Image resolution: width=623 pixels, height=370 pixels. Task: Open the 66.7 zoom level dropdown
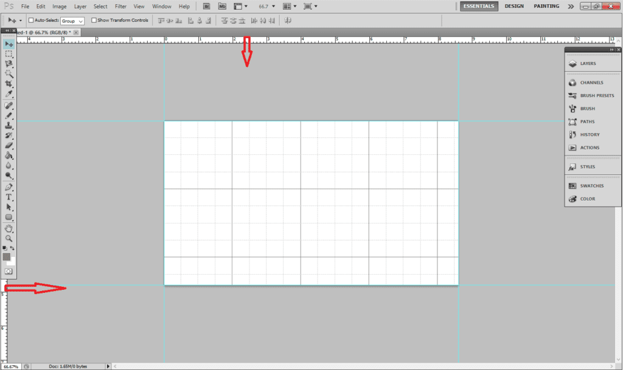click(267, 6)
